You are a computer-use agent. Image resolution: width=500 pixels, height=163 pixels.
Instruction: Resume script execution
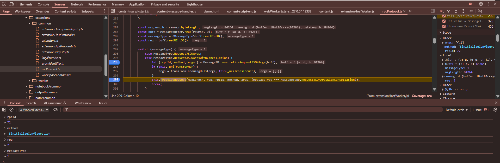(441, 11)
